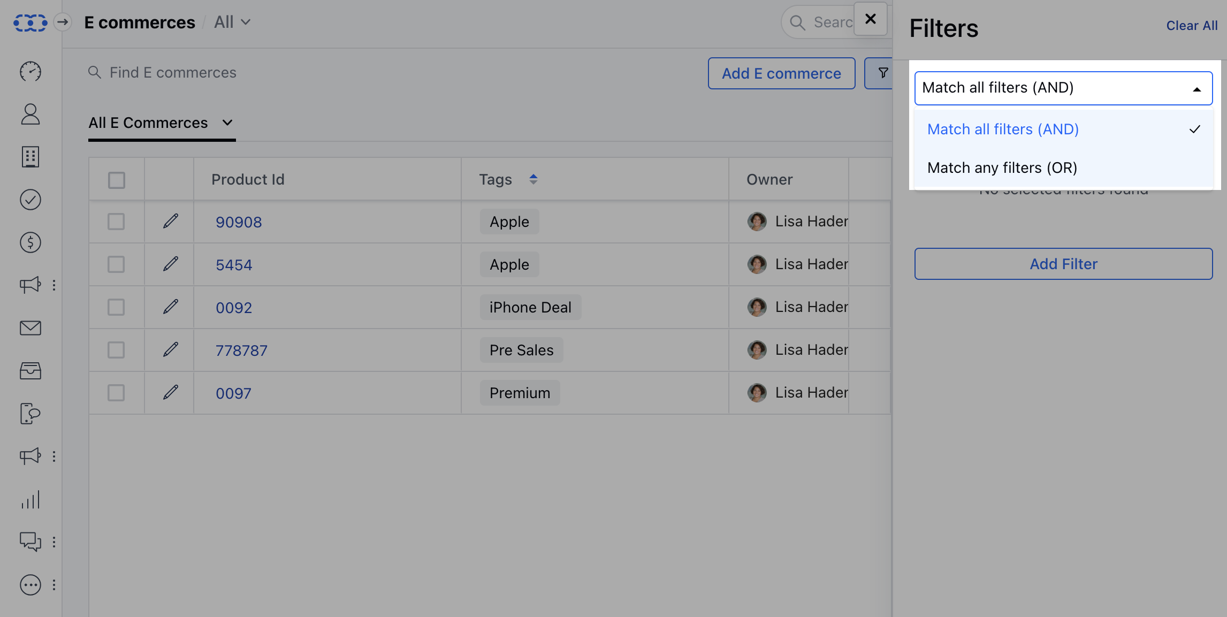Click the Premium tag
The height and width of the screenshot is (617, 1227).
(520, 393)
